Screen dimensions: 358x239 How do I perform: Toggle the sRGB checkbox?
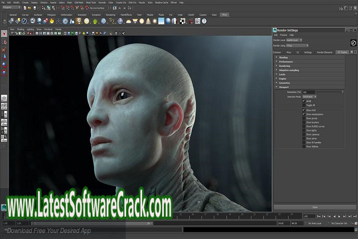click(304, 101)
